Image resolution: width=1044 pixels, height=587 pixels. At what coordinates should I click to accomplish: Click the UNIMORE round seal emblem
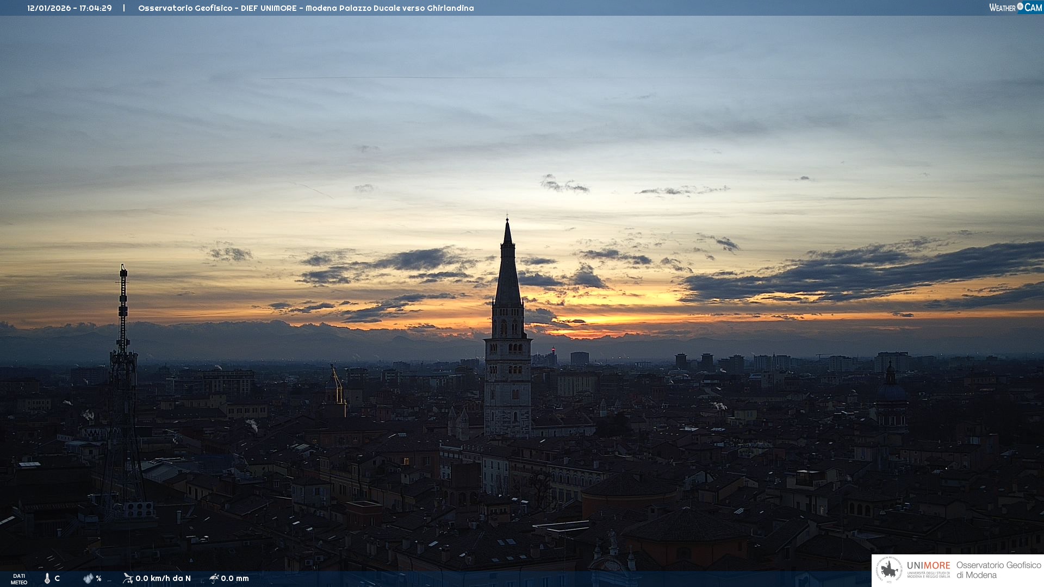coord(889,570)
